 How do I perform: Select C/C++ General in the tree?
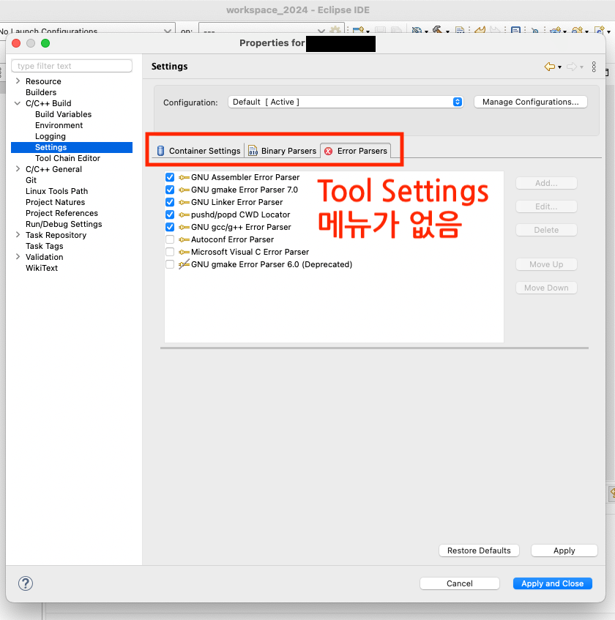53,169
